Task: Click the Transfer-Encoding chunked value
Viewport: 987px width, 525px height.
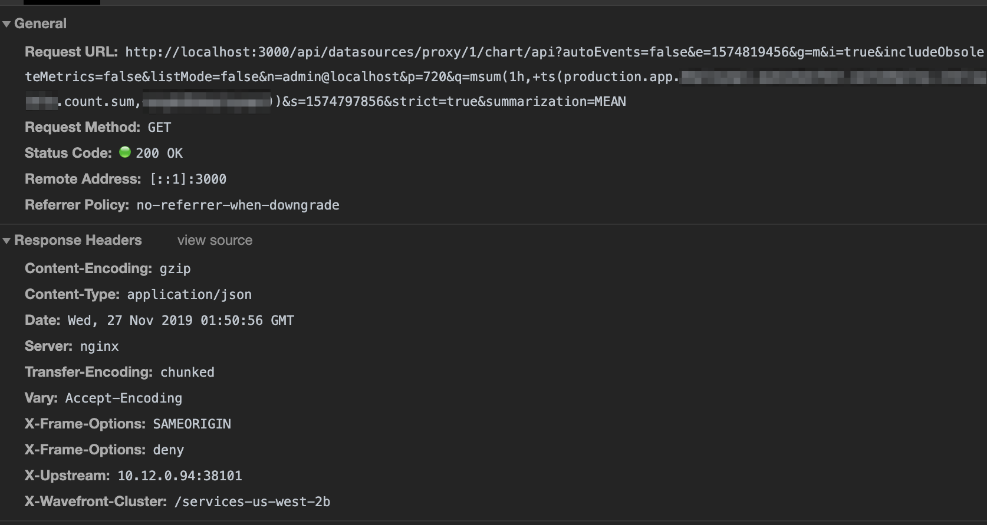Action: click(x=187, y=372)
